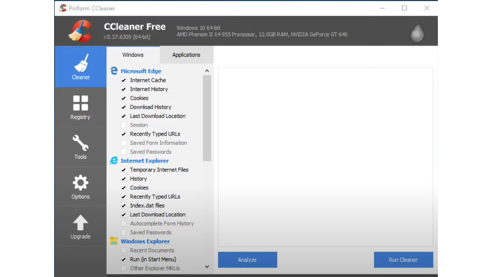Click the Analyze button
This screenshot has height=277, width=492.
pyautogui.click(x=248, y=260)
